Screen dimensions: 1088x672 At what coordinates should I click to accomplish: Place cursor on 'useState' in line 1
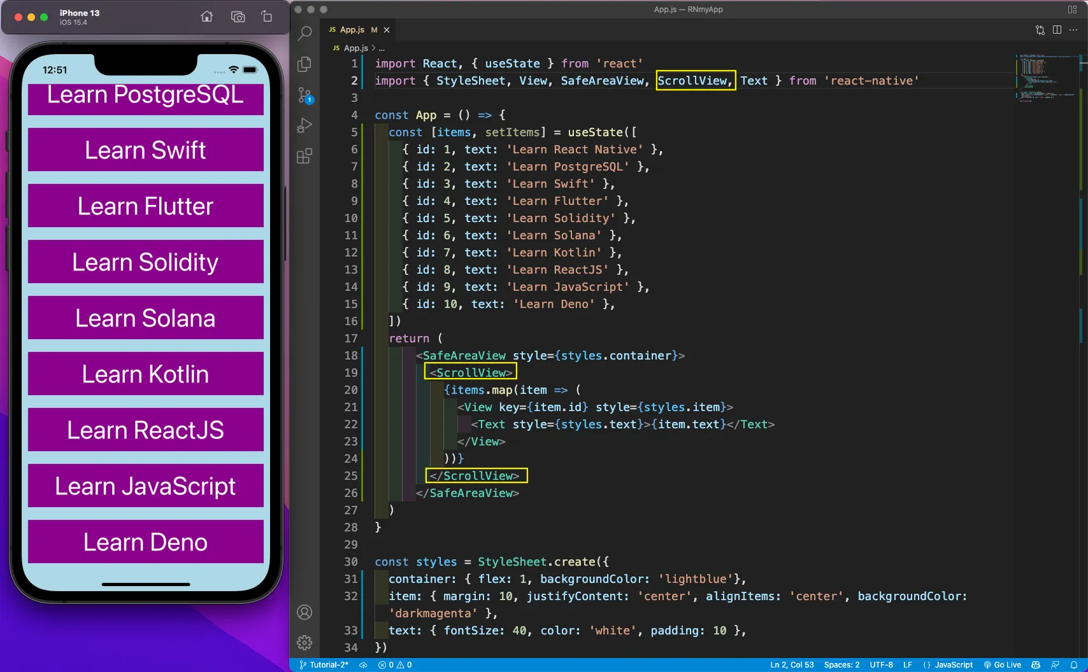(512, 64)
